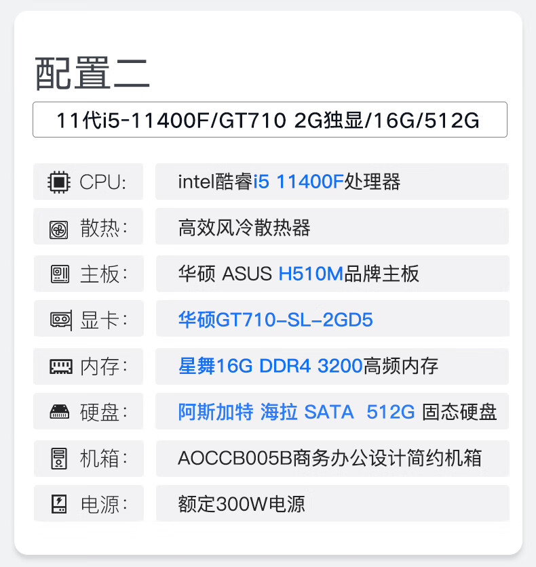The height and width of the screenshot is (567, 536).
Task: Click the blue H510M motherboard model
Action: click(x=311, y=274)
